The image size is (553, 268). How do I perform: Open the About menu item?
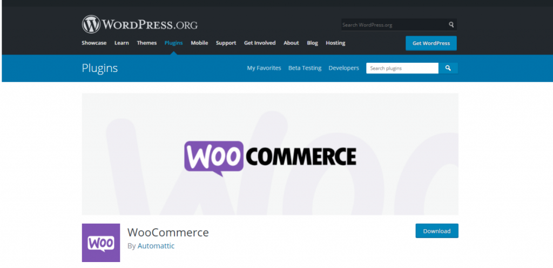[291, 43]
